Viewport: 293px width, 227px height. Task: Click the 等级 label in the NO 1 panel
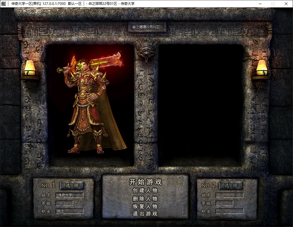click(46, 203)
